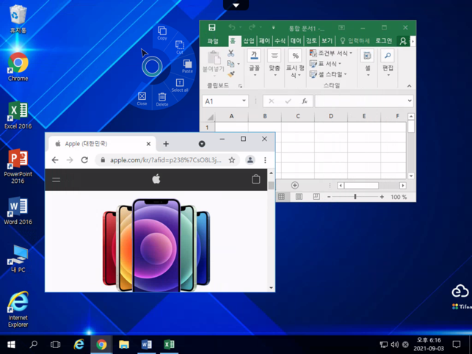Click the Excel zoom slider handle
Image resolution: width=472 pixels, height=354 pixels.
(x=355, y=197)
